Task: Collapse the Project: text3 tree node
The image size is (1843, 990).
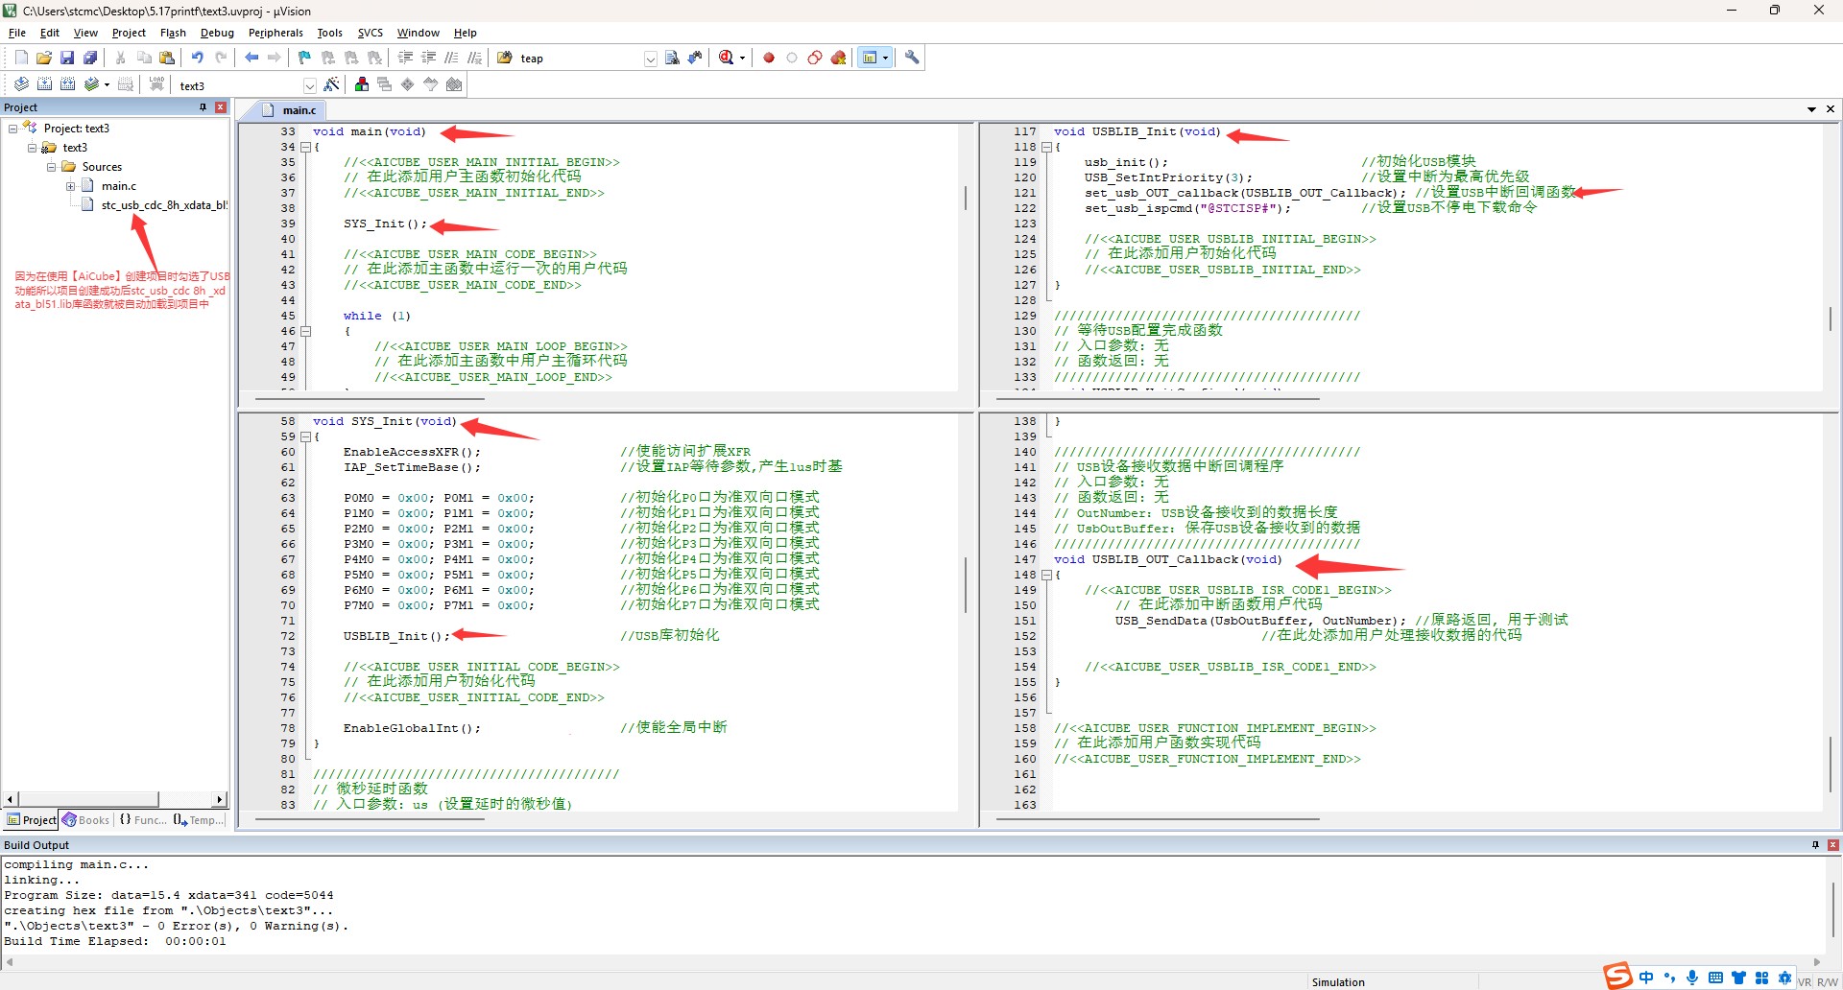Action: pyautogui.click(x=13, y=129)
